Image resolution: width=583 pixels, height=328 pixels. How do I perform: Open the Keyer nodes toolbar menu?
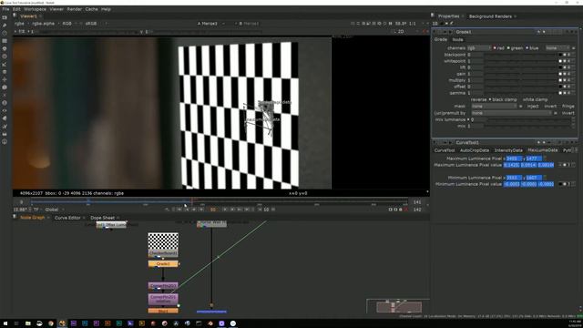coord(5,65)
